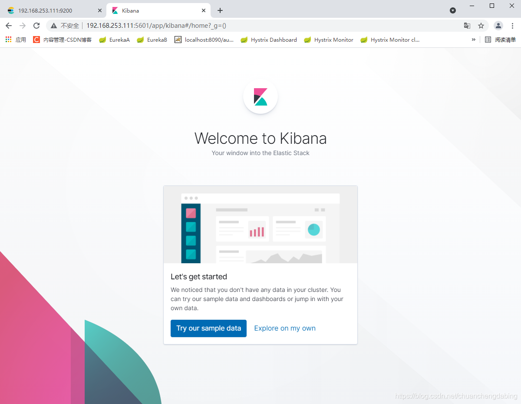Open the EurekaB bookmark

[152, 40]
